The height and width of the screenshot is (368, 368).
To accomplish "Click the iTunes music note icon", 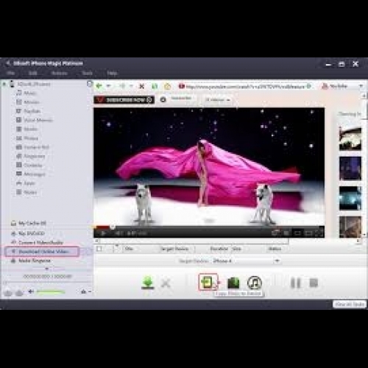I will [x=255, y=283].
